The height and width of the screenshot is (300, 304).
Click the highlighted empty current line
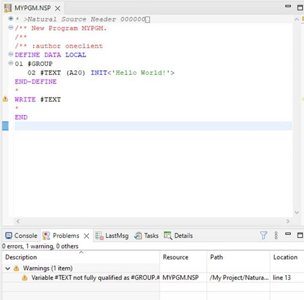[x=153, y=126]
